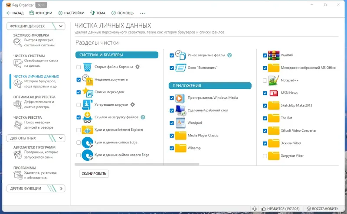Open the three-dots overflow menu
The image size is (347, 214).
point(143,13)
